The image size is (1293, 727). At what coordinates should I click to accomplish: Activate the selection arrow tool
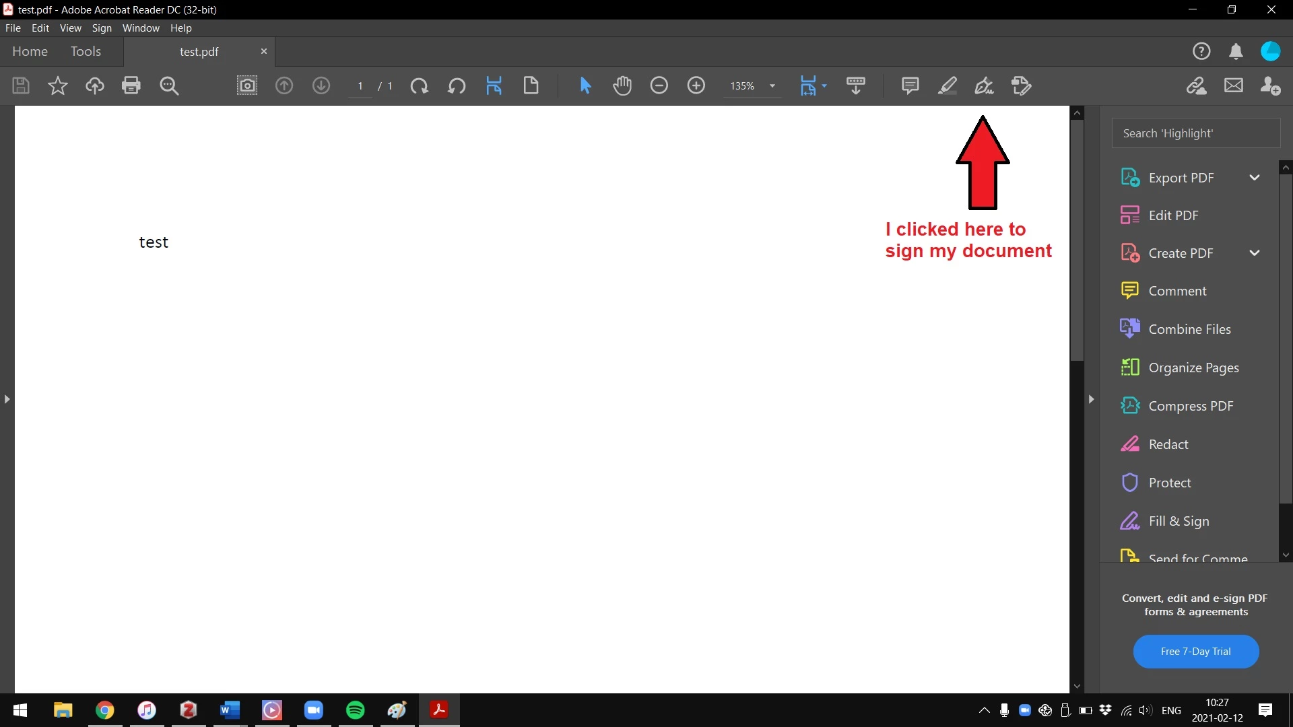coord(585,86)
